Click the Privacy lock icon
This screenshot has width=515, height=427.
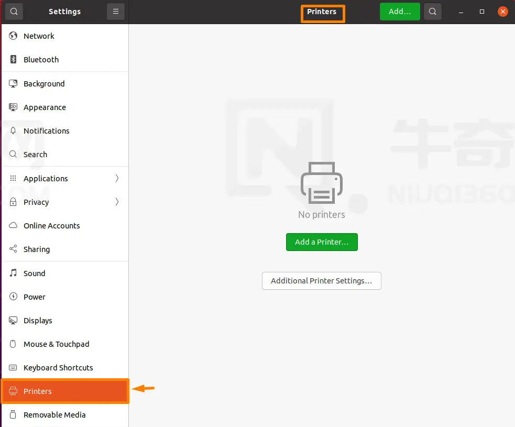[x=13, y=202]
